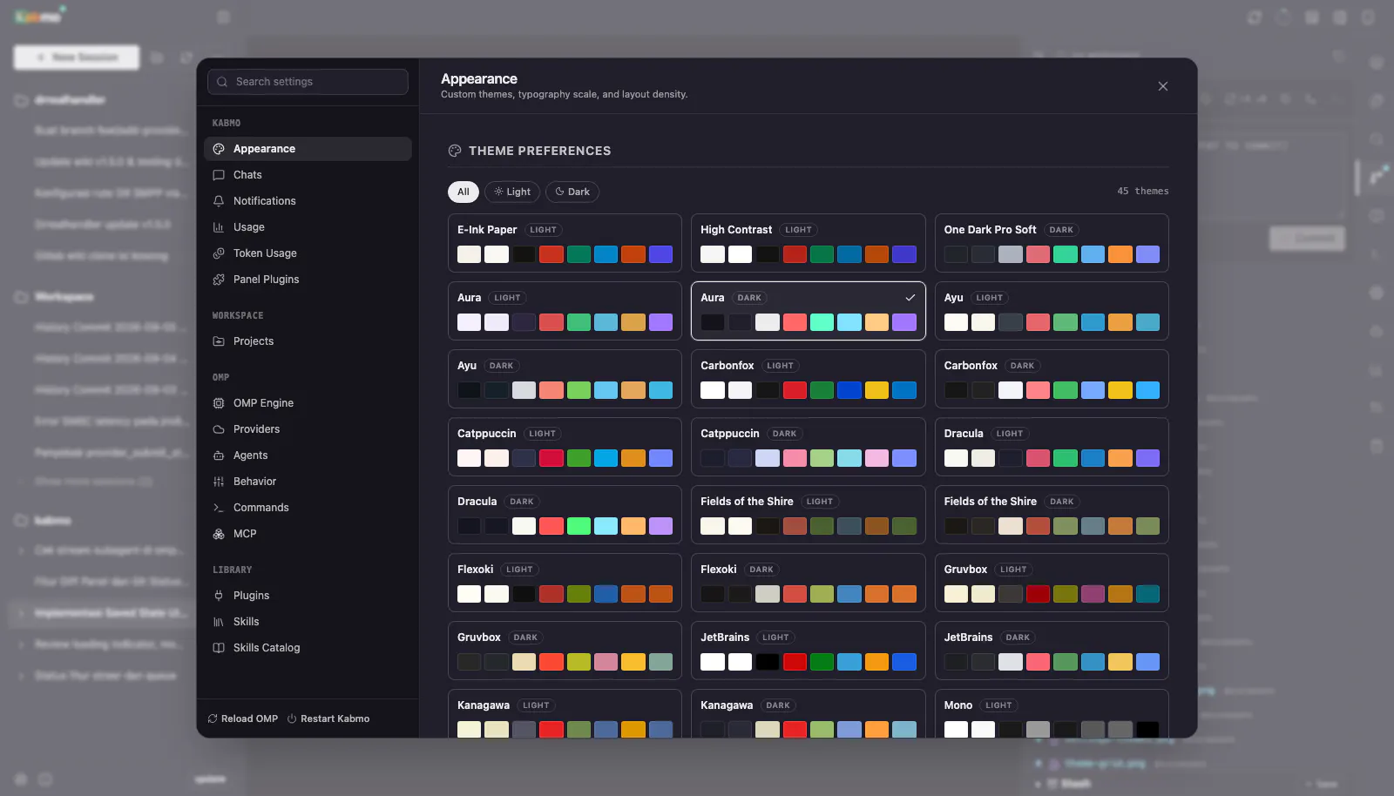Viewport: 1394px width, 796px height.
Task: Apply the One Dark Pro Soft theme
Action: [1052, 243]
